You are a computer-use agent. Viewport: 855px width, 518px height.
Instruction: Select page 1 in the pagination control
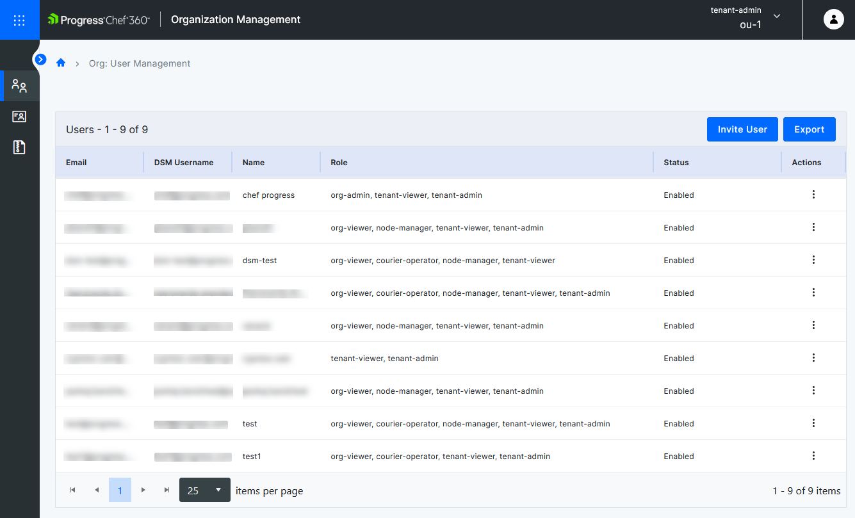click(120, 489)
